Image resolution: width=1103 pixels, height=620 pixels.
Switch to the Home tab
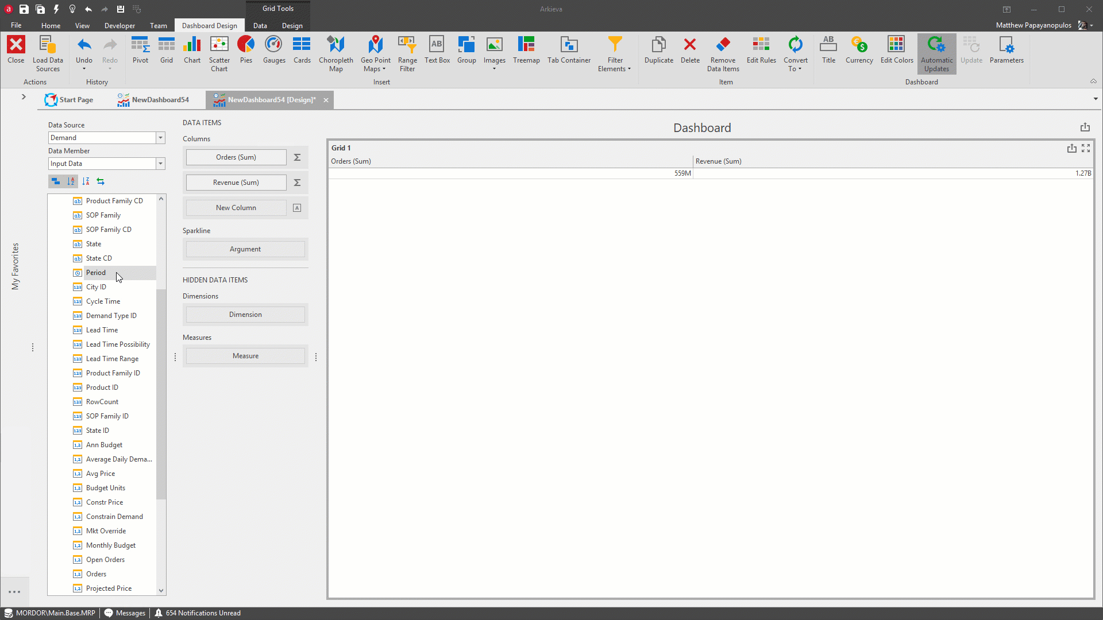tap(51, 25)
